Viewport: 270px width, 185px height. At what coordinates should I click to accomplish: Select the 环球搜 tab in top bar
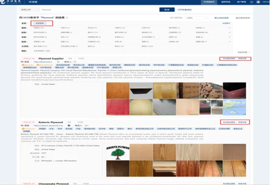[33, 2]
